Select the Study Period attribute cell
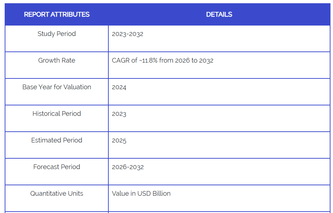Screen dimensions: 333x213 click(57, 34)
